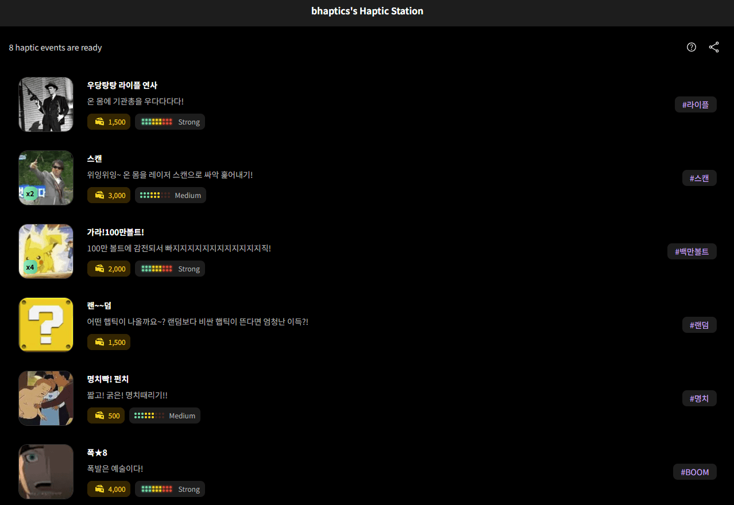The height and width of the screenshot is (505, 734).
Task: Click the 3,000 coin button for 스캔
Action: click(109, 195)
